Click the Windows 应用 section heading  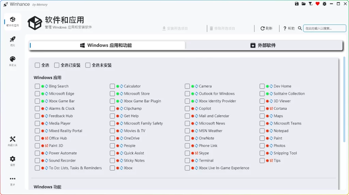click(x=47, y=78)
